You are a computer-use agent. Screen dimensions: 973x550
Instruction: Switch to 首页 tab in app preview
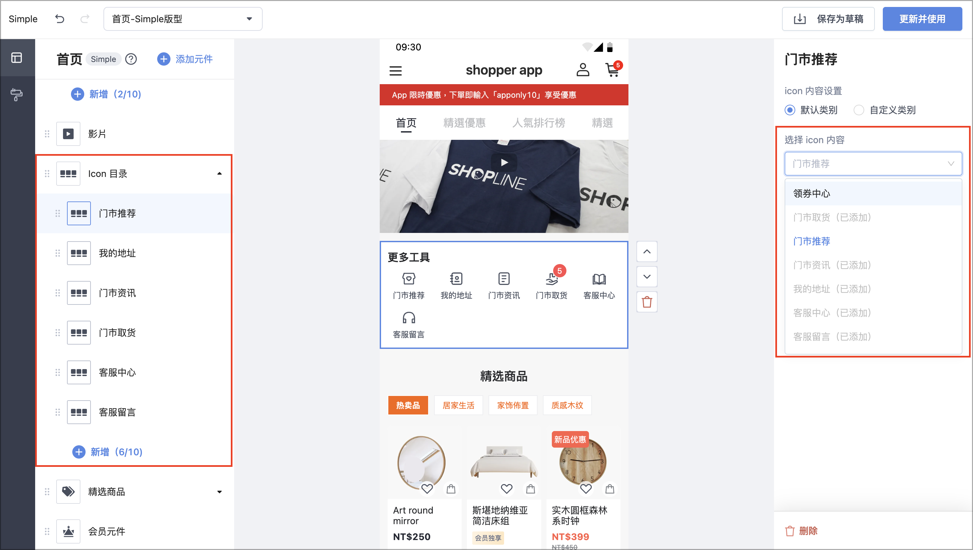[x=406, y=123]
